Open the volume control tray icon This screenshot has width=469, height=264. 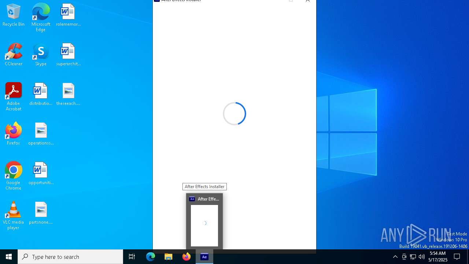click(x=422, y=257)
